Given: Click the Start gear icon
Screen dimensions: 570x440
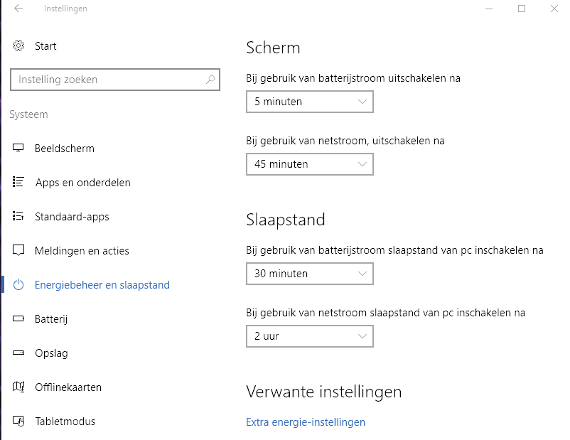Looking at the screenshot, I should tap(18, 45).
